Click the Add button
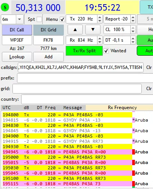 (48, 57)
